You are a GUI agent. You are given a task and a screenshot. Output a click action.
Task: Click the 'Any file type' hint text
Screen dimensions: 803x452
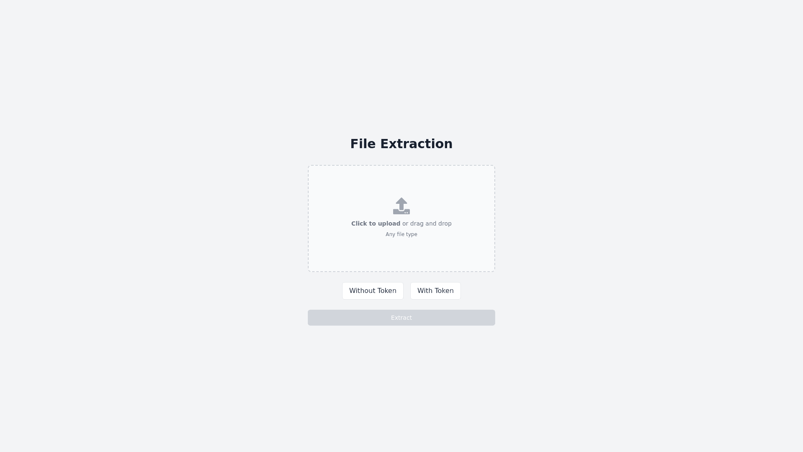(x=401, y=234)
